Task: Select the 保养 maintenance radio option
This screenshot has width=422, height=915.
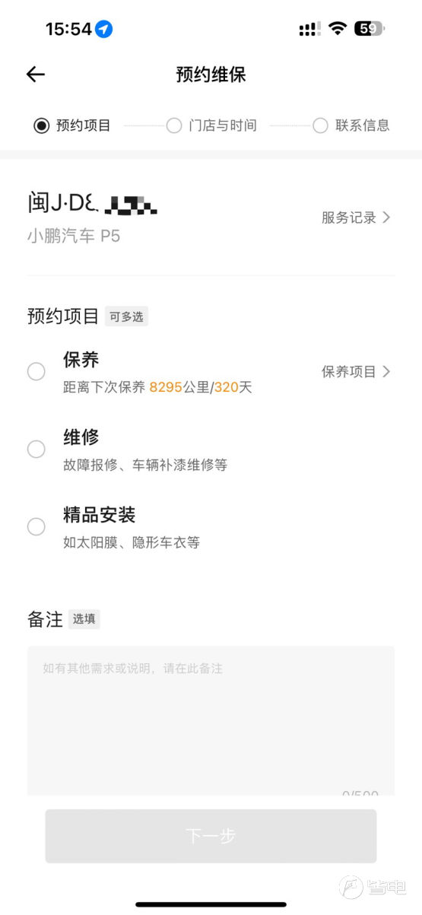Action: [36, 371]
